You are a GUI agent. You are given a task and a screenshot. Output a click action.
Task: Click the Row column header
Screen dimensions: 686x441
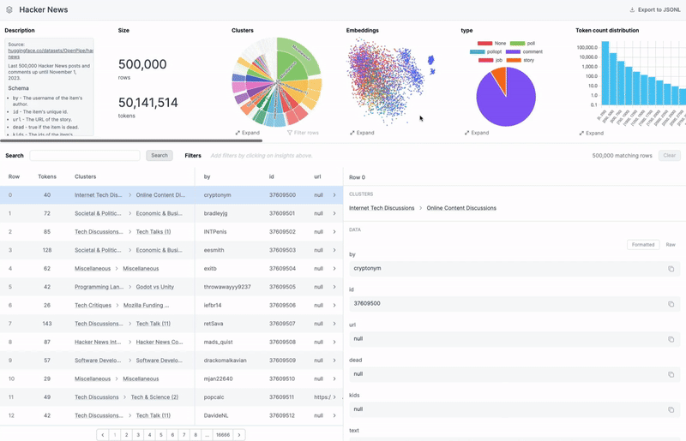[14, 177]
